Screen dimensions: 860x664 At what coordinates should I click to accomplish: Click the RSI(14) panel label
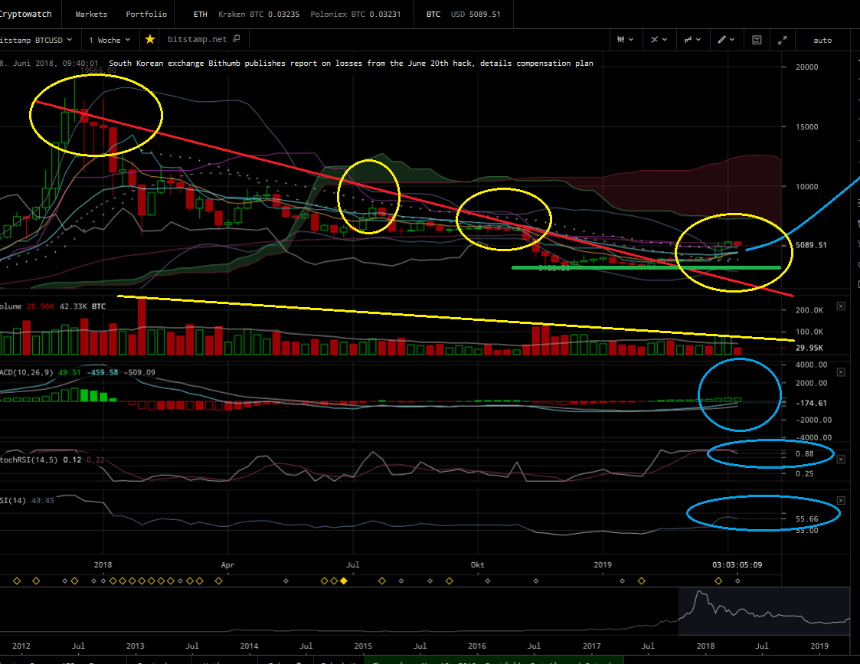[13, 501]
